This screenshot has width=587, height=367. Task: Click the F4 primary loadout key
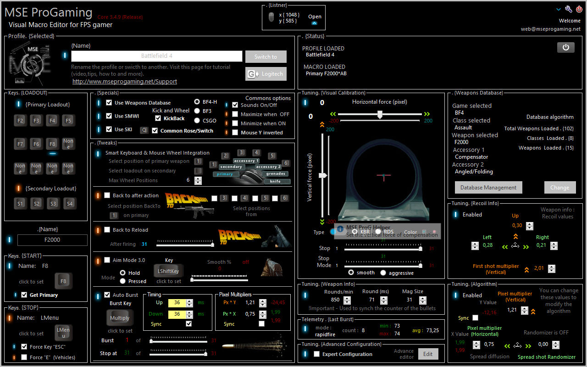click(52, 121)
